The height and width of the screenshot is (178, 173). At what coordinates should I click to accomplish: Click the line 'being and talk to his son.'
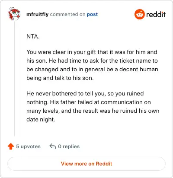[x=60, y=78]
